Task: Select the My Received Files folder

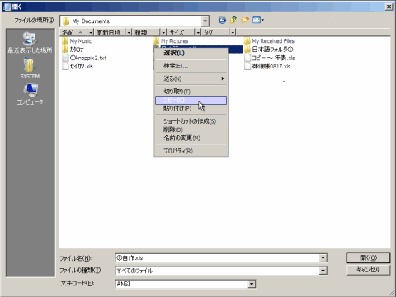Action: [270, 41]
